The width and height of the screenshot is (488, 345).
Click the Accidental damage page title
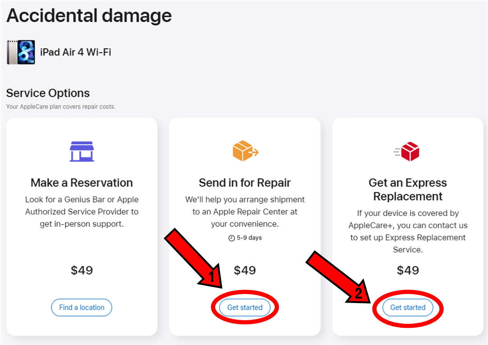89,15
